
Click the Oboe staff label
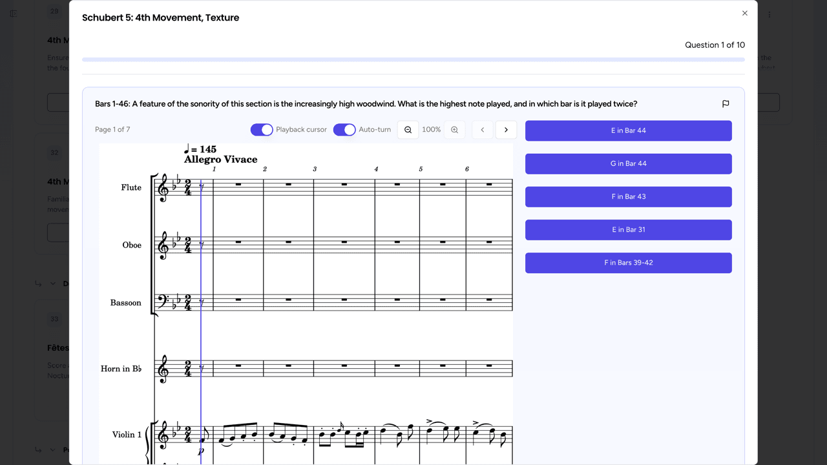(x=132, y=245)
